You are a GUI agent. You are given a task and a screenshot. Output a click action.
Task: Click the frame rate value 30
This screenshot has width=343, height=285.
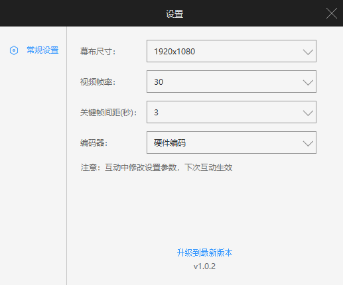pyautogui.click(x=159, y=82)
